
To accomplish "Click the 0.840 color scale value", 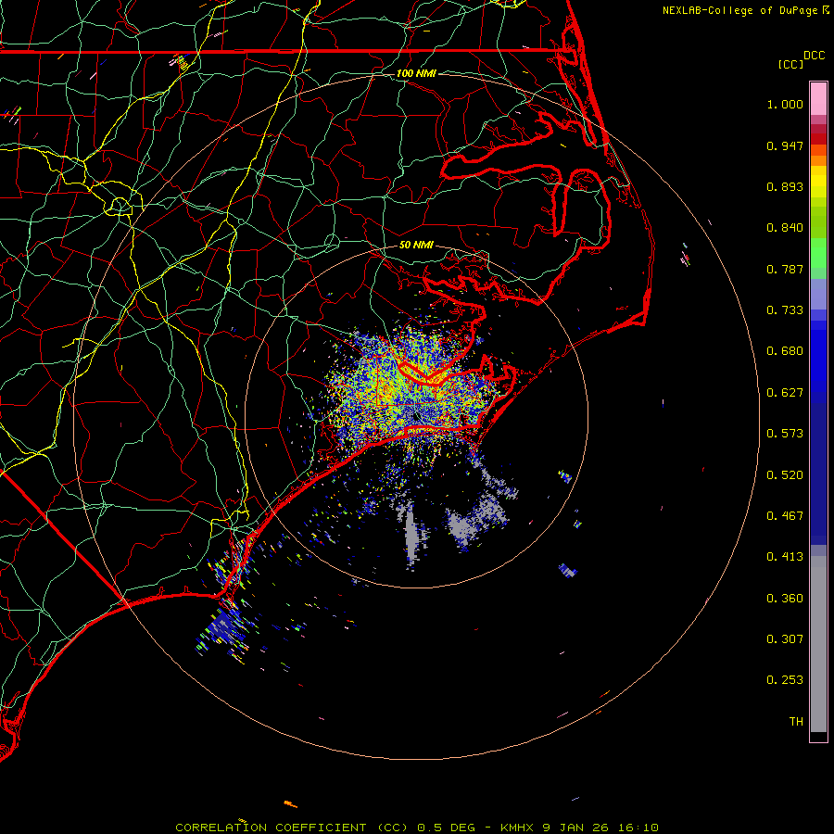I will tap(785, 228).
